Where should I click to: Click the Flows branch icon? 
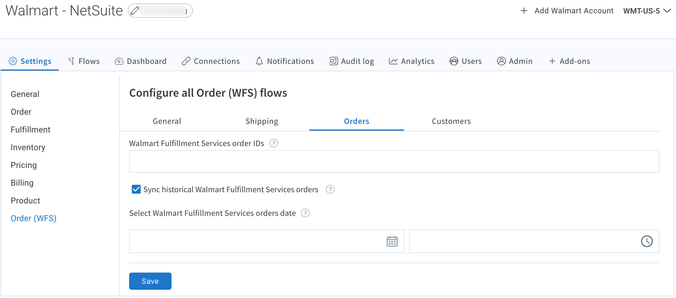[x=71, y=61]
